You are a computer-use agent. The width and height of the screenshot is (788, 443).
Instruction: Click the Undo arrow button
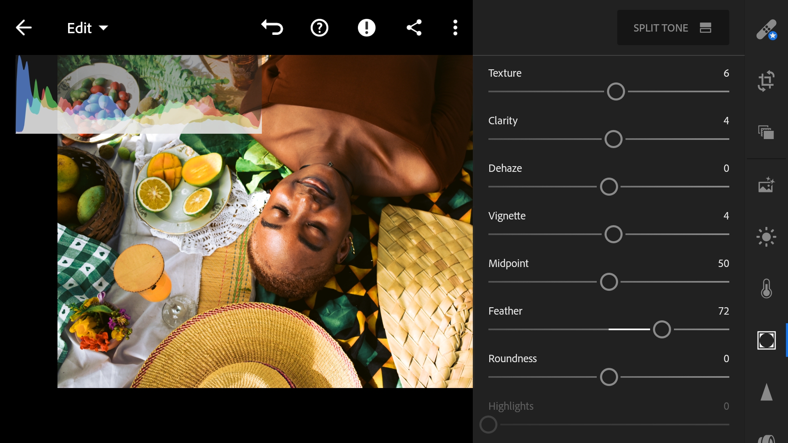tap(272, 27)
